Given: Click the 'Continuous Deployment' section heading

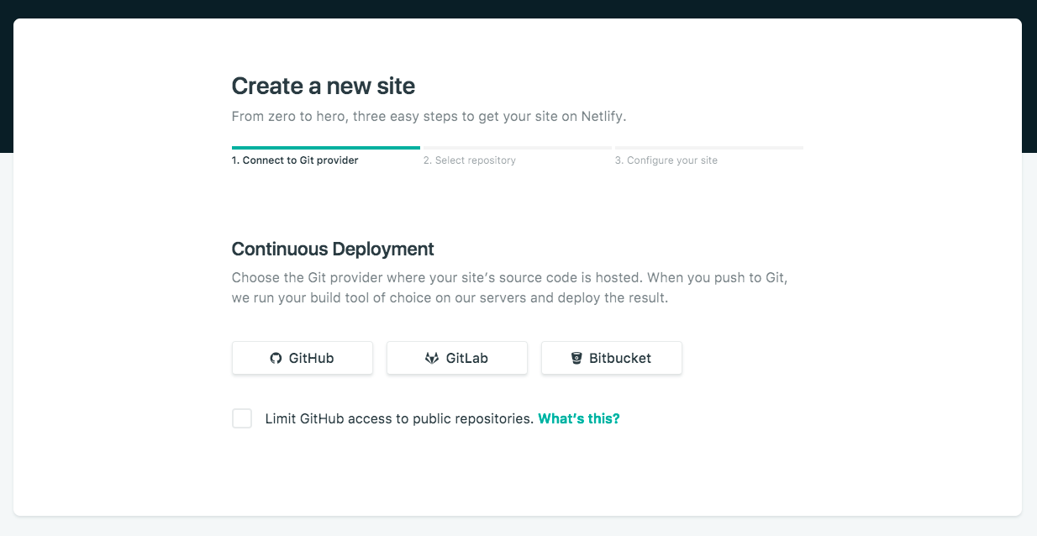Looking at the screenshot, I should coord(333,249).
